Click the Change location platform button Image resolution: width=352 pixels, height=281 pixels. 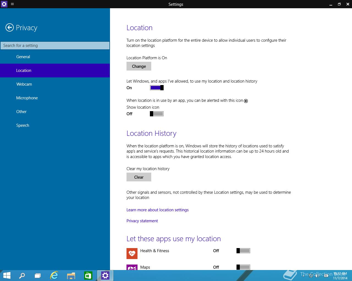click(139, 66)
